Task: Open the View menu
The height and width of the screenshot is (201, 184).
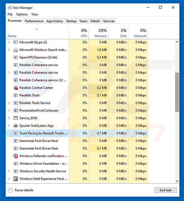Action: coord(35,14)
